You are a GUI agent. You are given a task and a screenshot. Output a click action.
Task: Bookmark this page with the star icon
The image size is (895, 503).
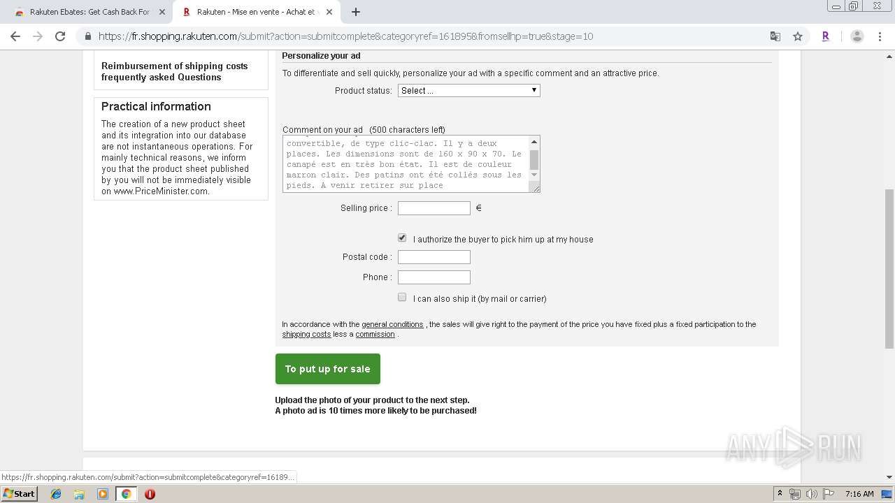click(x=798, y=36)
